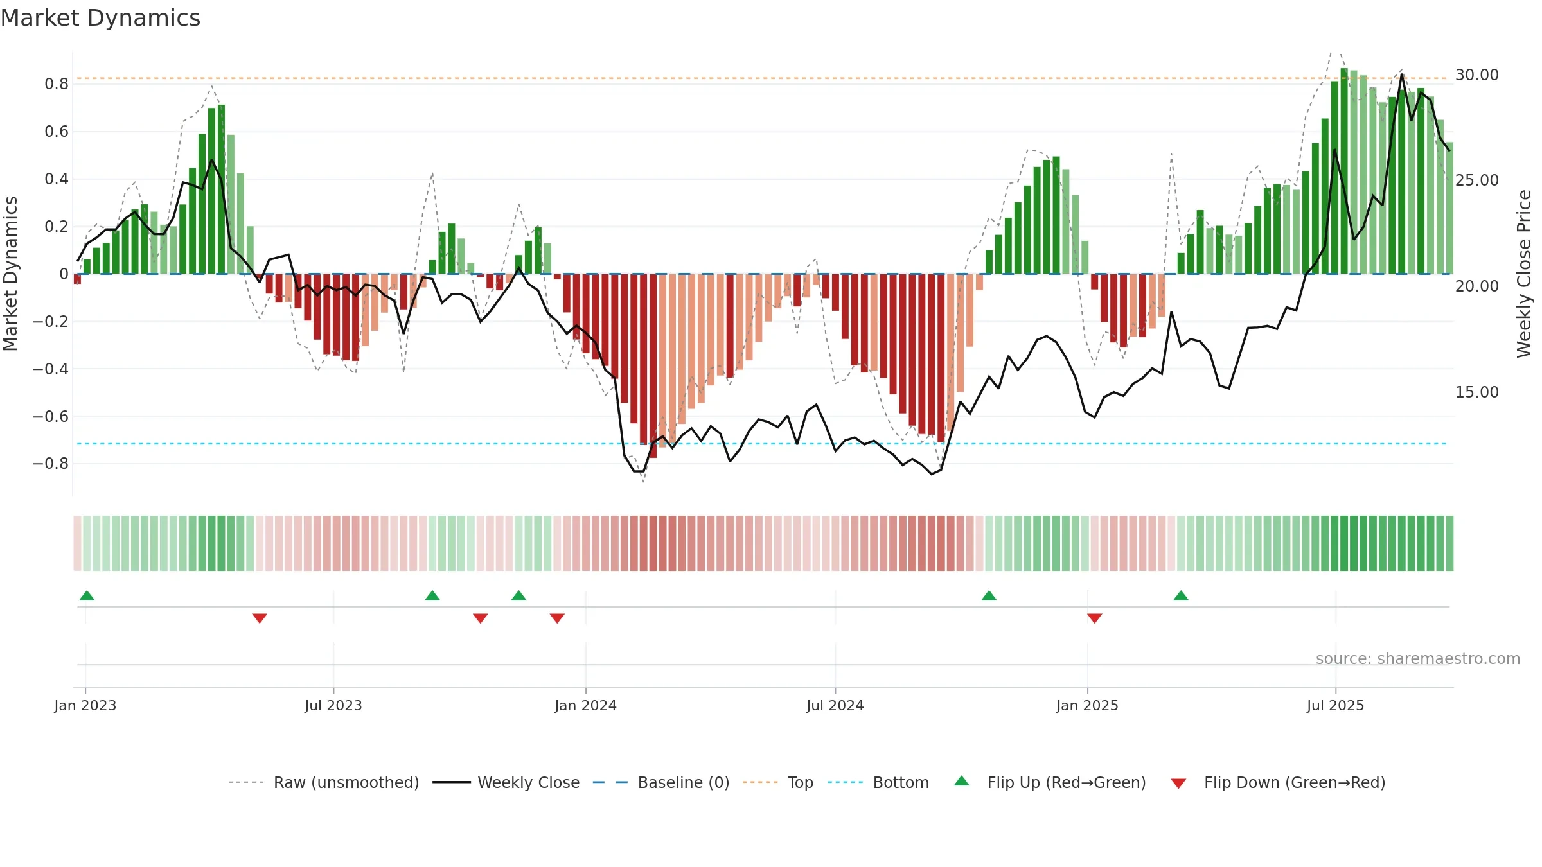Toggle the Top legend entry

pos(778,782)
